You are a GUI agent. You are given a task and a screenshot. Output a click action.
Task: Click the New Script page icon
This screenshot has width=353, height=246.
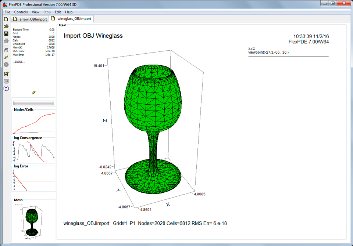pos(6,19)
